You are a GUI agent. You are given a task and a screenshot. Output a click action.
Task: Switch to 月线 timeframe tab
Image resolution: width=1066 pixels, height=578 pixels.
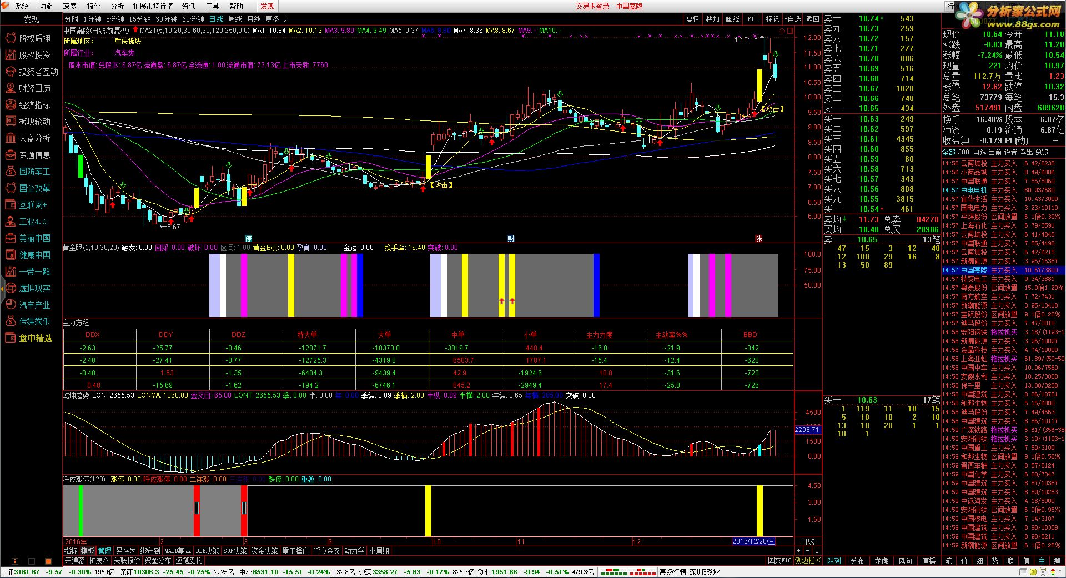(x=254, y=19)
